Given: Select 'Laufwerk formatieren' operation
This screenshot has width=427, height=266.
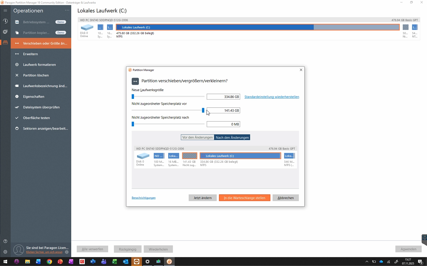Looking at the screenshot, I should (x=39, y=64).
